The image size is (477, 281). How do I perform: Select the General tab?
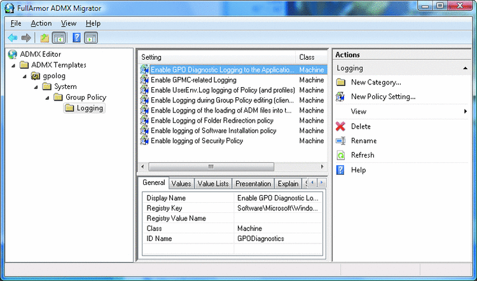pyautogui.click(x=154, y=182)
